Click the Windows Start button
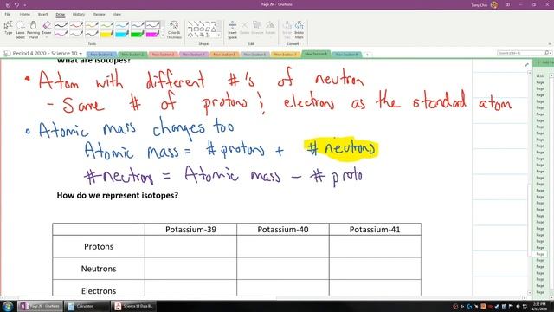The width and height of the screenshot is (554, 312). (x=8, y=306)
